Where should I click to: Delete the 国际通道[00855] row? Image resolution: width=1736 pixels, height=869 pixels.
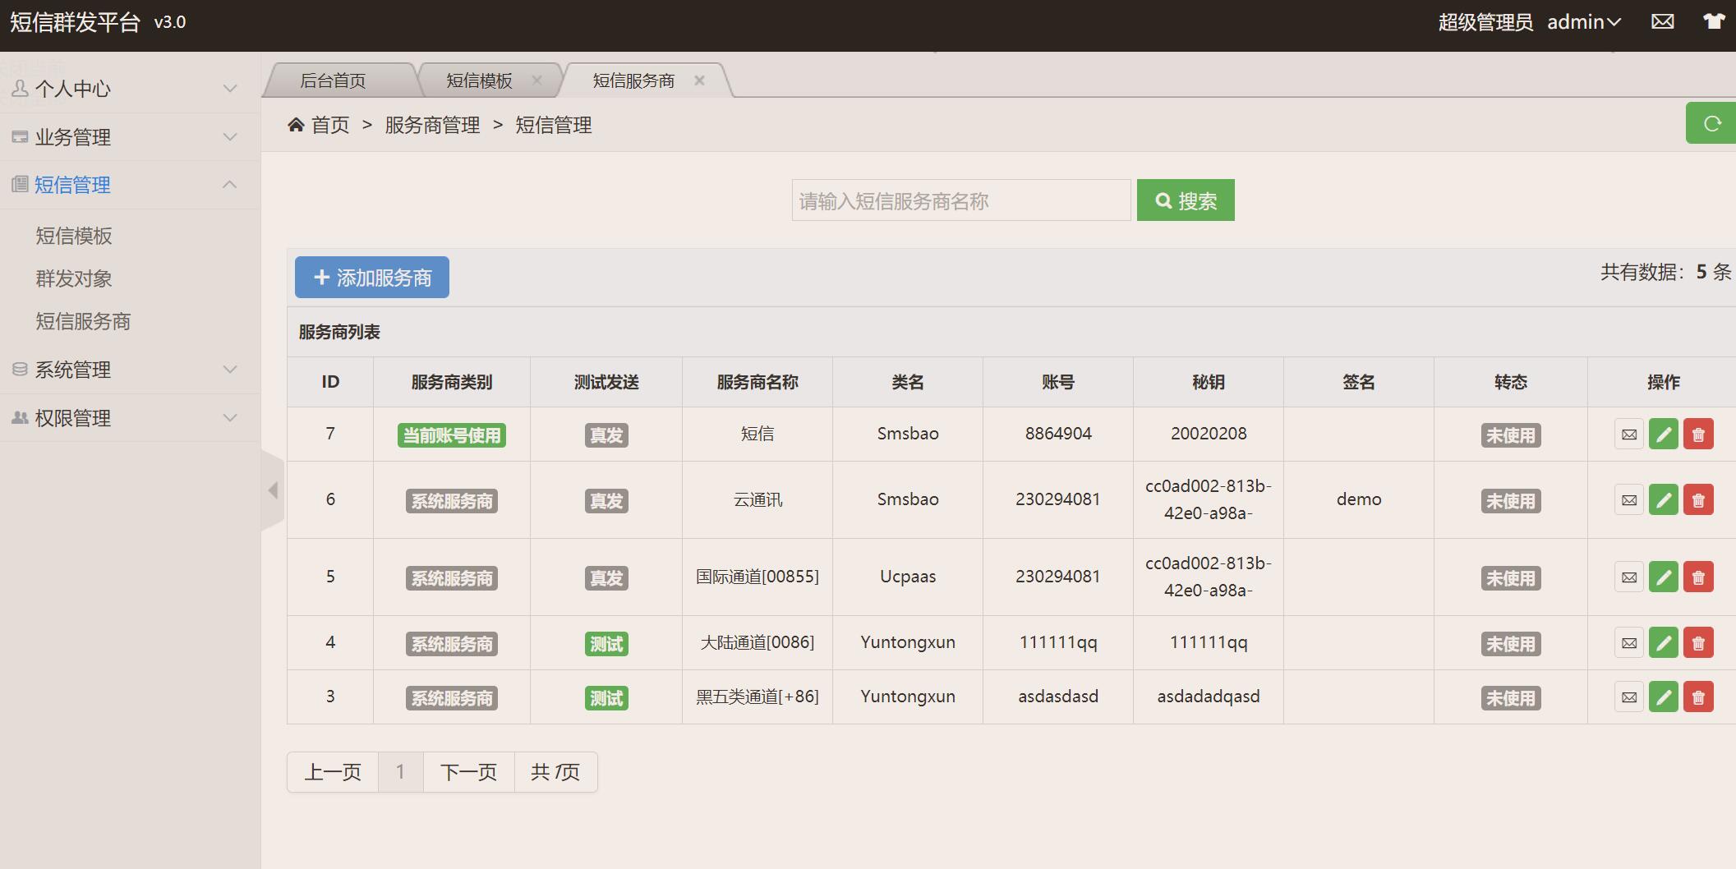pos(1698,577)
